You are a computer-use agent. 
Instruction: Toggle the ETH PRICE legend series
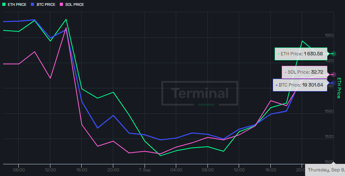click(14, 4)
